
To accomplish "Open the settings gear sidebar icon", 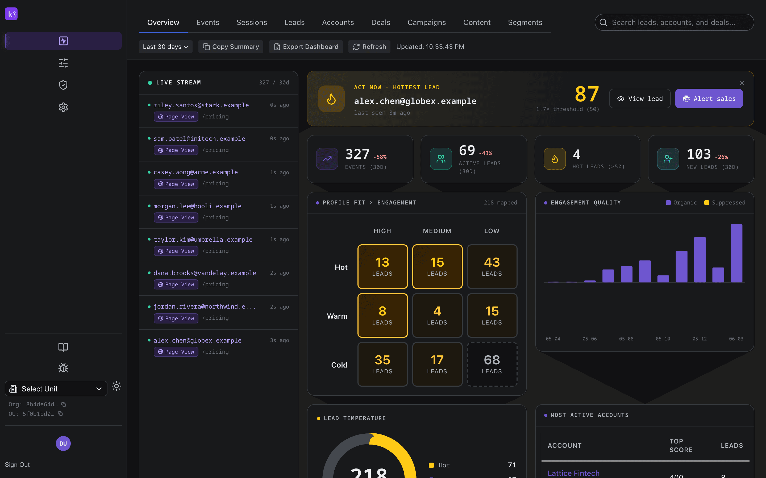I will point(63,108).
